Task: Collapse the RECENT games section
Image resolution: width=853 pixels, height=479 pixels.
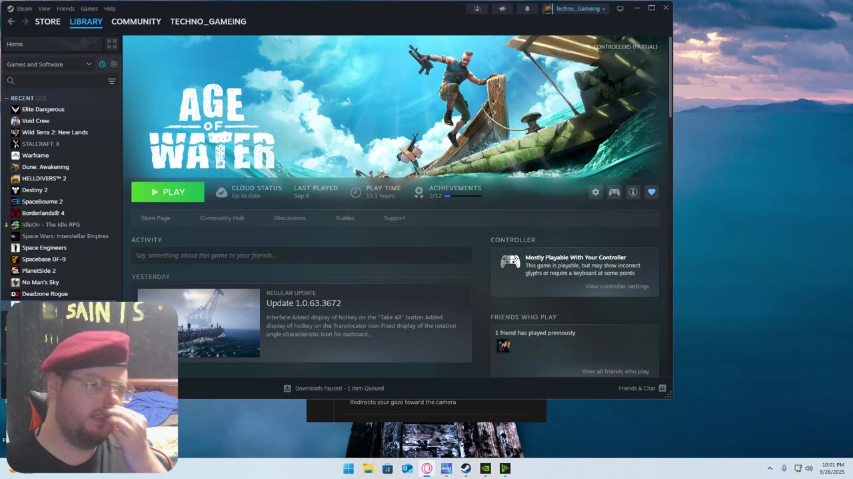Action: click(x=7, y=98)
